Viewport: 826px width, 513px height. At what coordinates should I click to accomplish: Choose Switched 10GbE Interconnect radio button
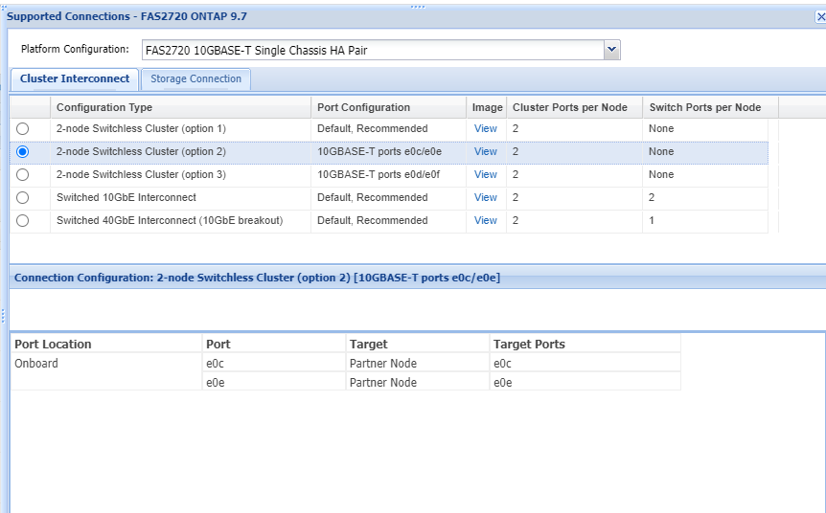point(23,198)
